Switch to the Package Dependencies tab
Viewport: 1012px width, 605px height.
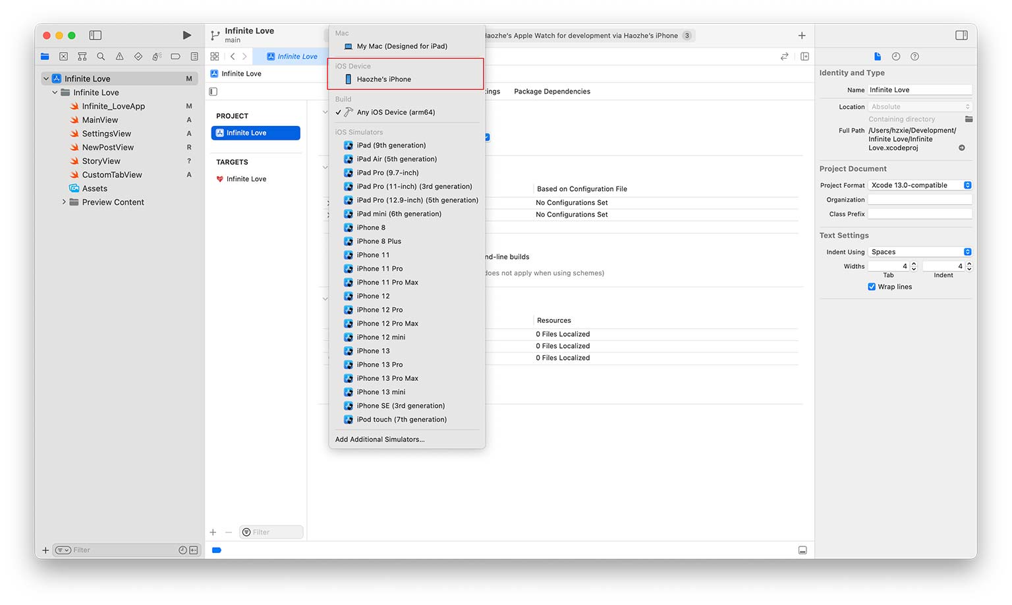(x=552, y=92)
